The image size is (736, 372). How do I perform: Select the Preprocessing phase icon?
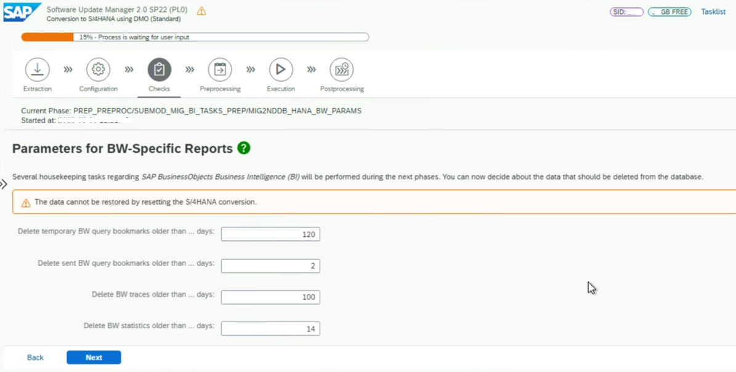(220, 70)
